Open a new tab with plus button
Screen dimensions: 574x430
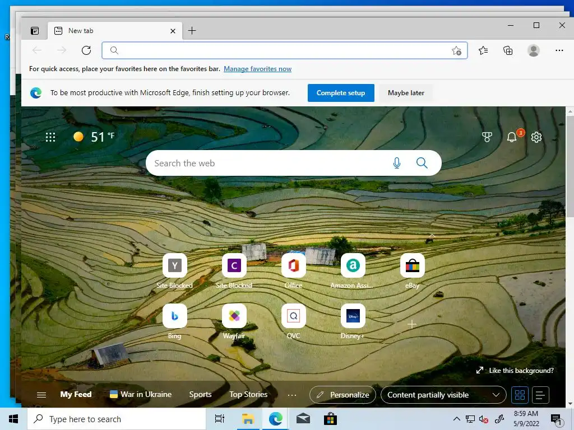(x=192, y=31)
